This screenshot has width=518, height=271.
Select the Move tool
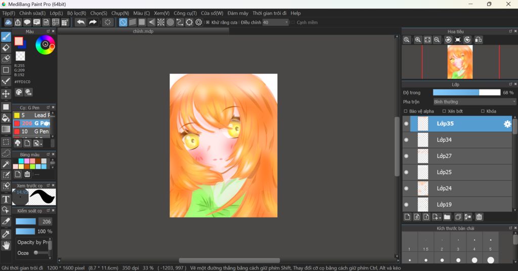pos(6,94)
